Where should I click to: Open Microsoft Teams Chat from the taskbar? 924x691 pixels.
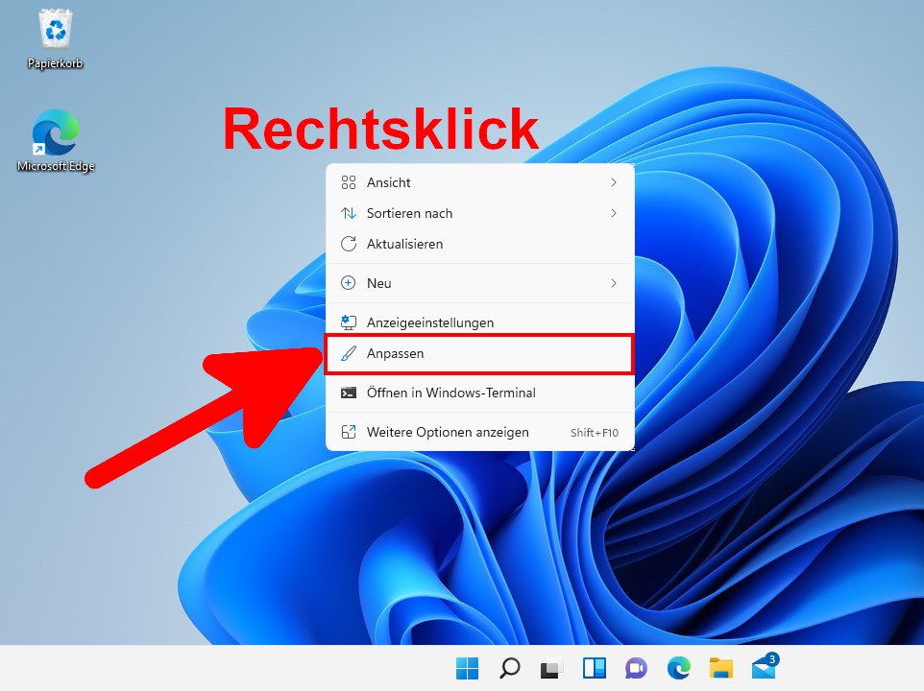pyautogui.click(x=637, y=668)
